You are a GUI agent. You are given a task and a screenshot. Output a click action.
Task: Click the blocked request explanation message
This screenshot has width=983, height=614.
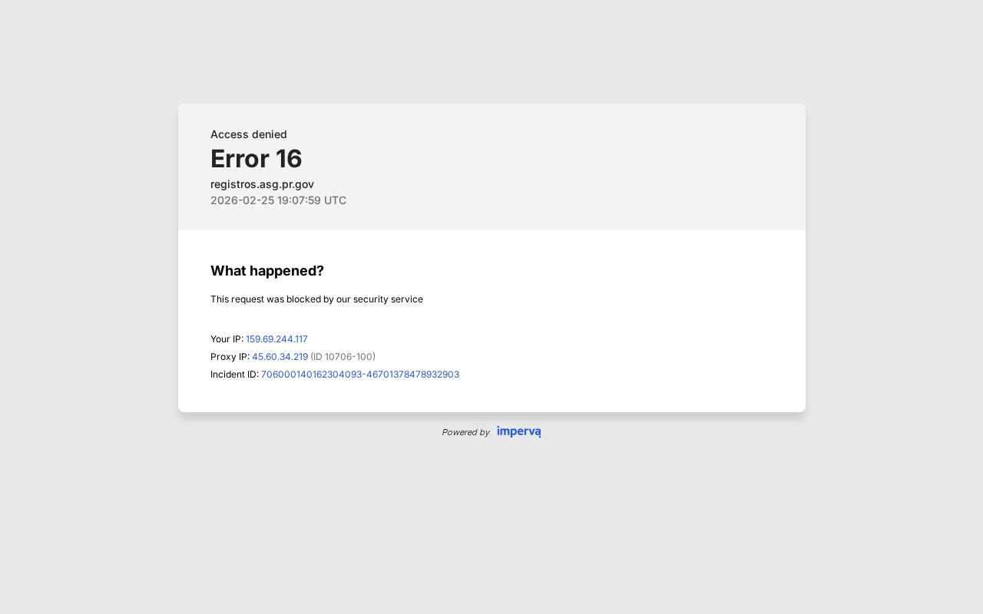(x=316, y=299)
